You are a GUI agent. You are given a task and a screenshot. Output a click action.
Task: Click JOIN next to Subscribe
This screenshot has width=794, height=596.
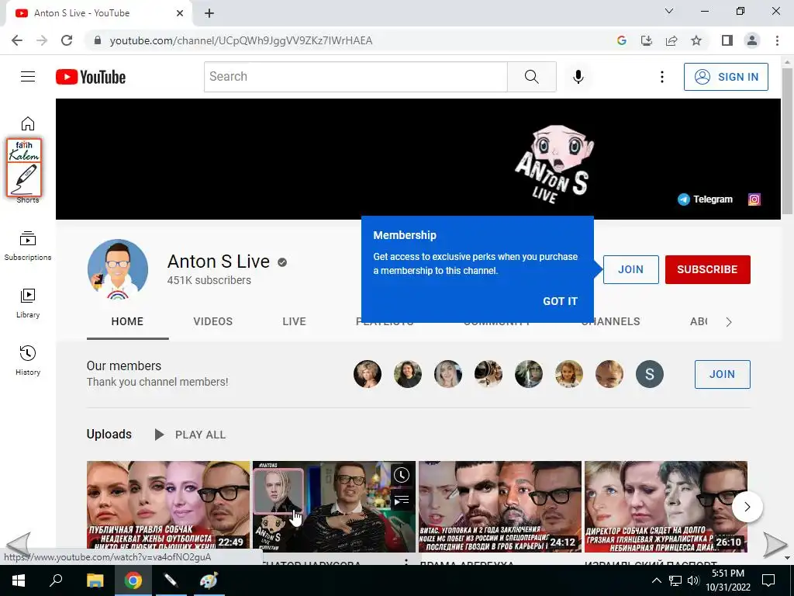point(631,269)
